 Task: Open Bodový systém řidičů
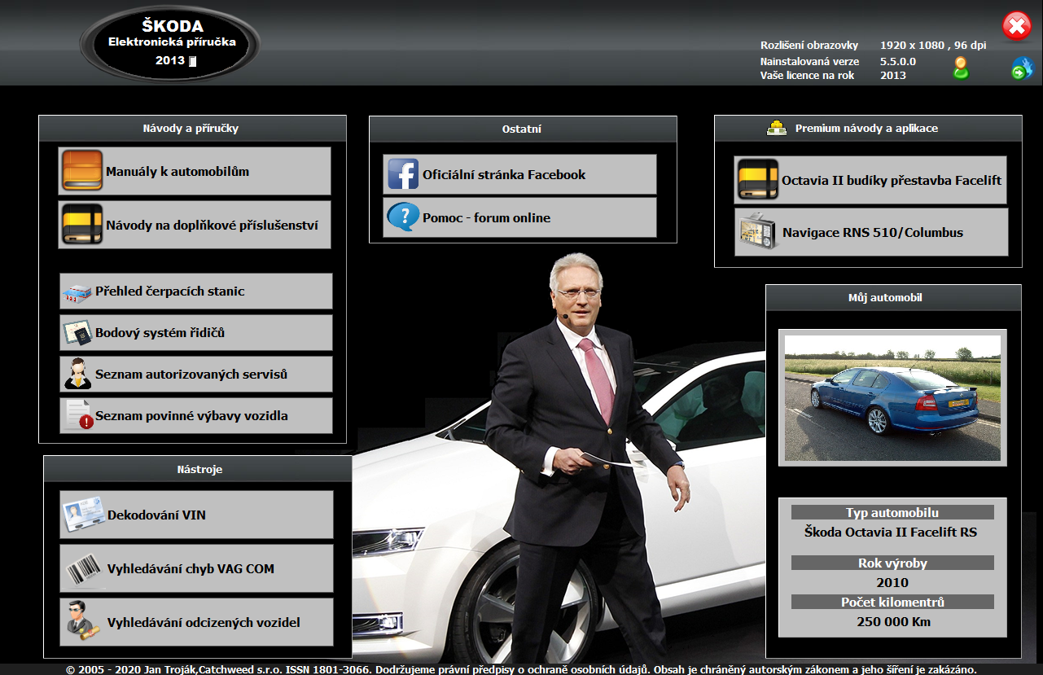pyautogui.click(x=196, y=333)
